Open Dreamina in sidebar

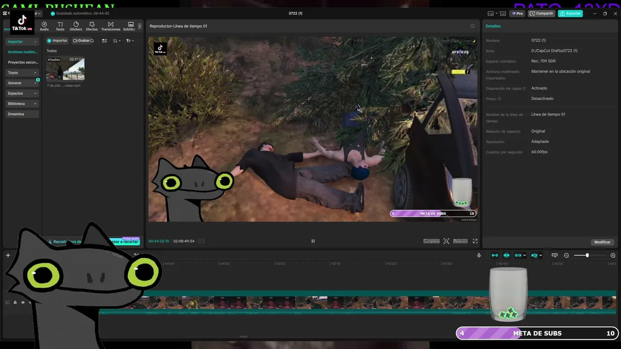[22, 114]
